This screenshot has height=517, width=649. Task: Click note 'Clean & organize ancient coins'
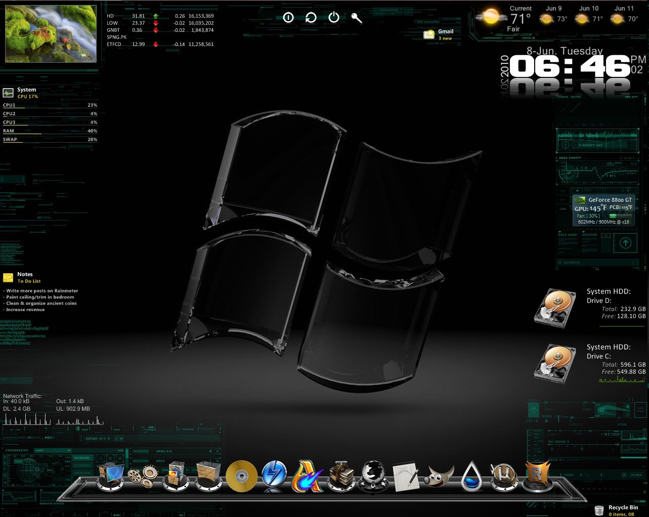[x=40, y=303]
